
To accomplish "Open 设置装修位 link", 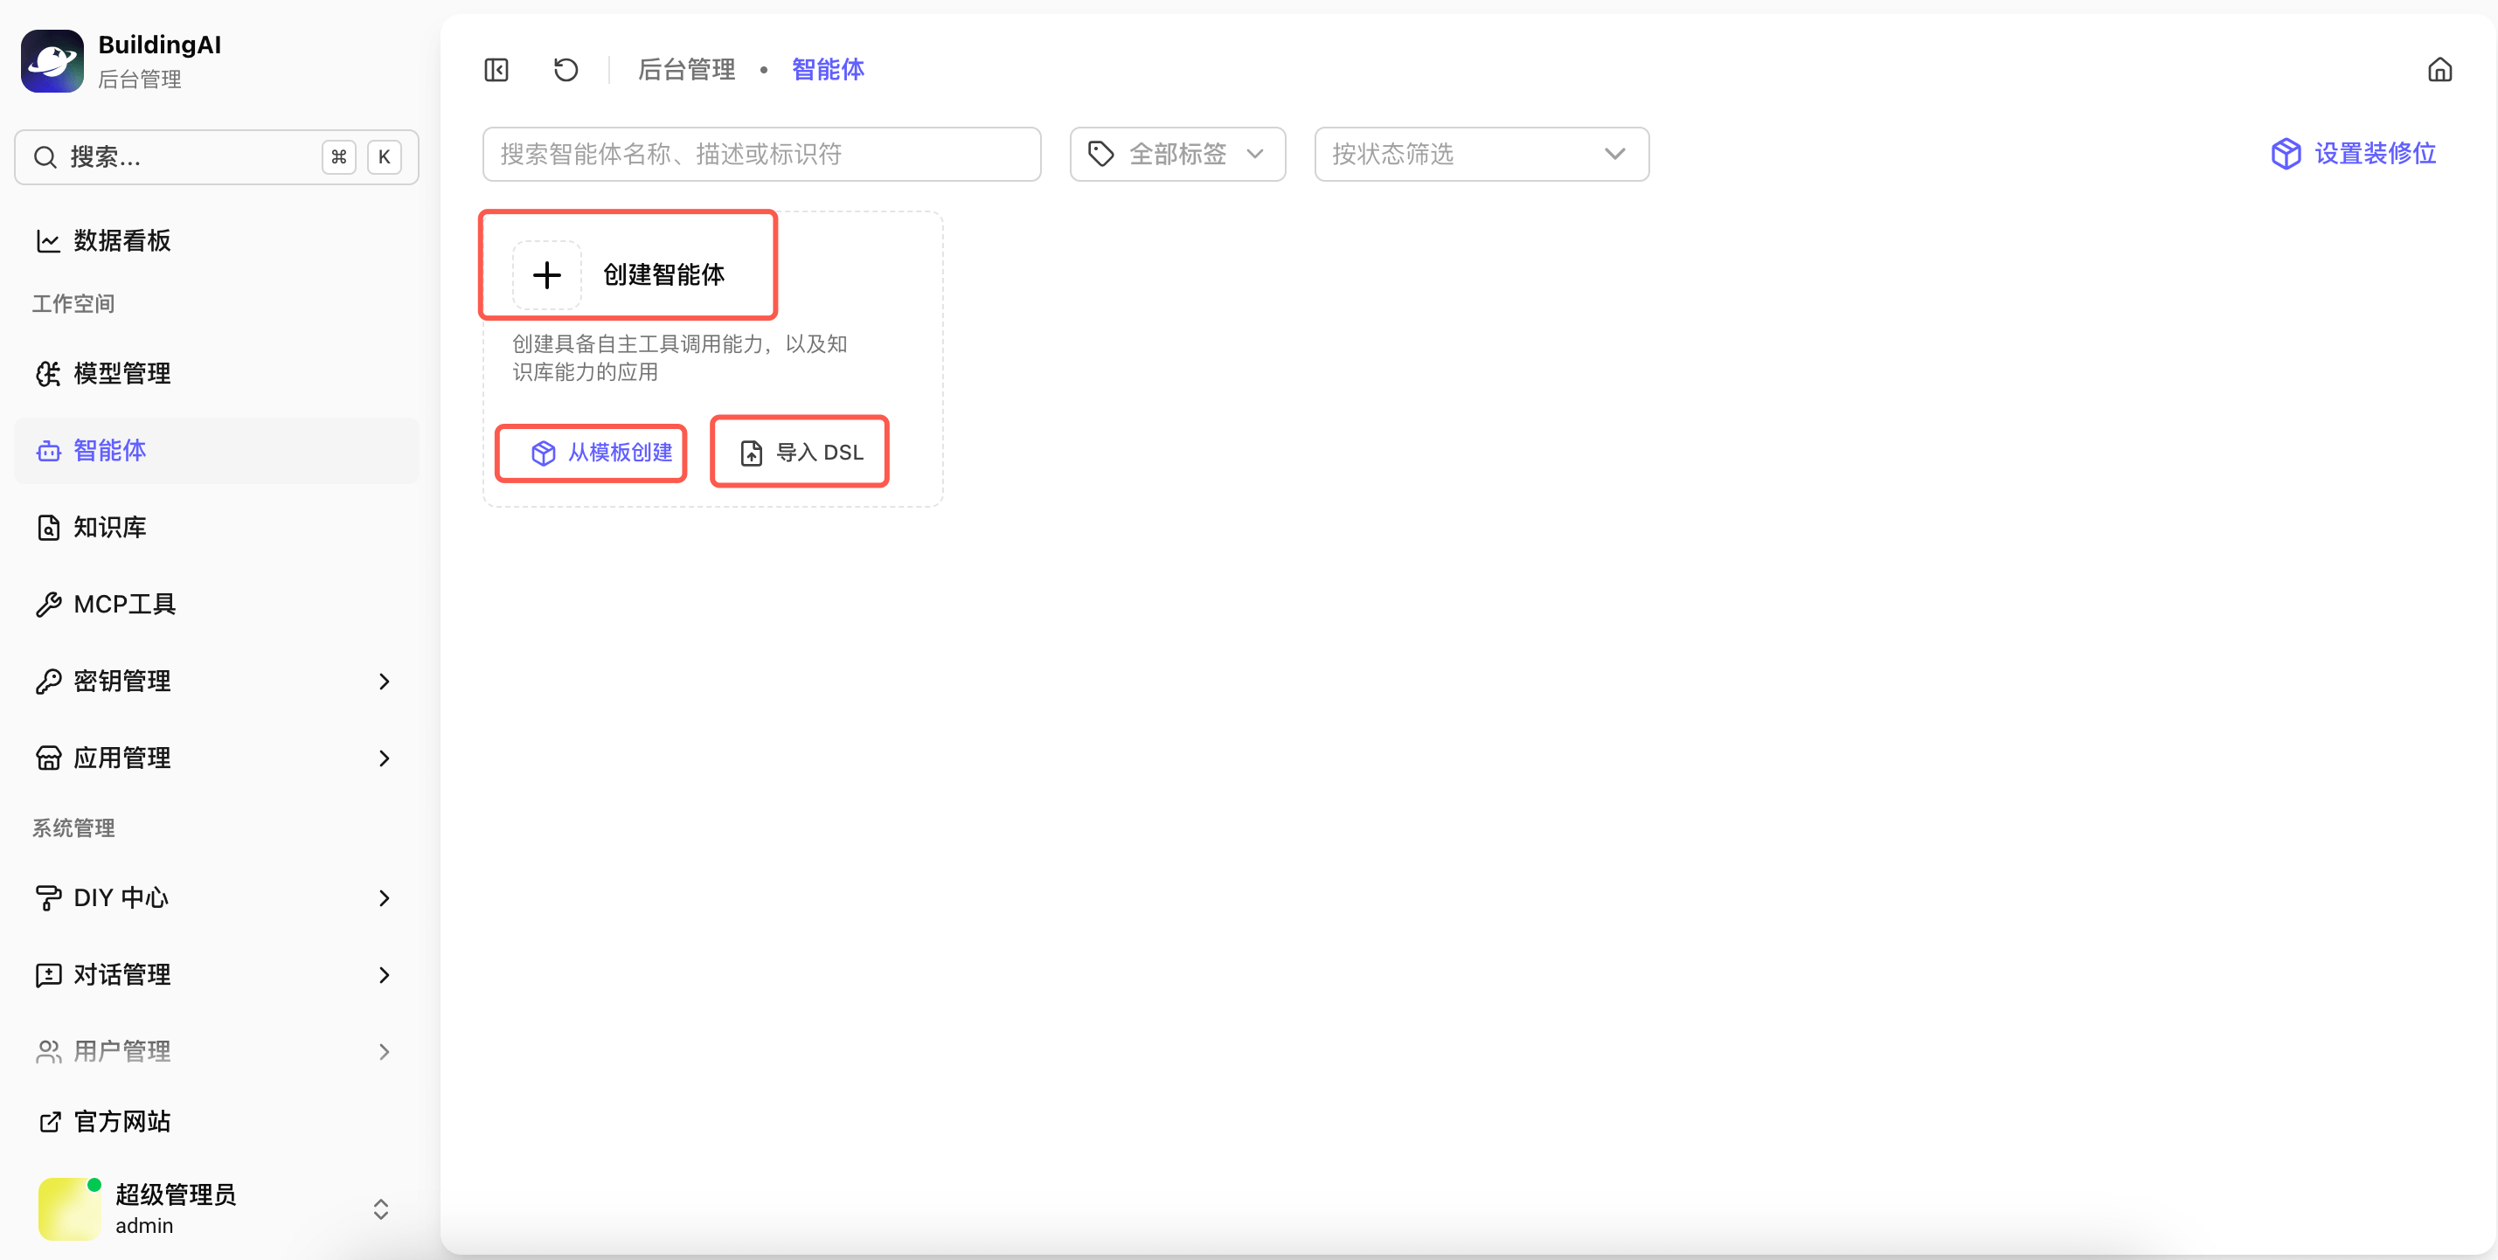I will click(x=2354, y=154).
